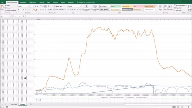Click the align right icon
Image resolution: width=192 pixels, height=108 pixels.
(x=45, y=10)
